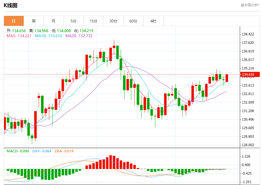Viewport: 262px width, 185px height.
Task: Click the 136.017 price axis label
Action: (248, 60)
